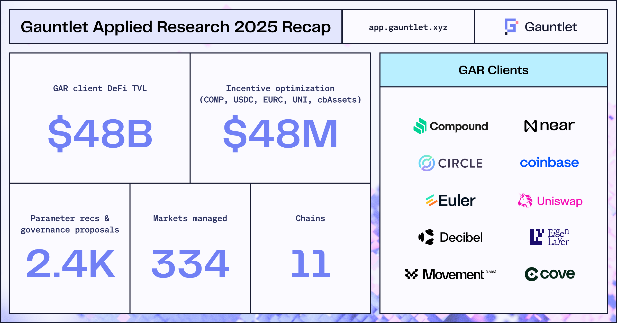
Task: Click the Gauntlet Applied Research 2025 Recap title
Action: pos(176,27)
